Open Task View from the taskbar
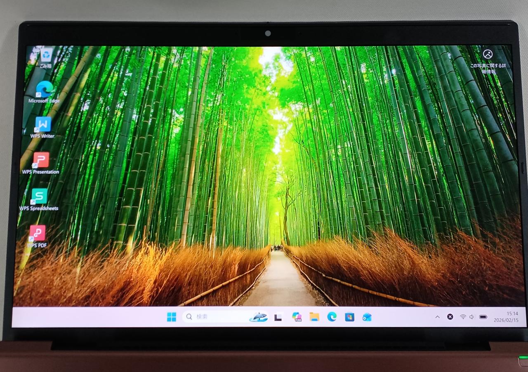 pyautogui.click(x=278, y=317)
